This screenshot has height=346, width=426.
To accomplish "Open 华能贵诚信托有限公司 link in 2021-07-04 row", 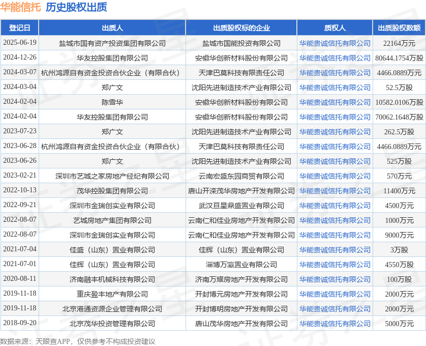I will (334, 250).
